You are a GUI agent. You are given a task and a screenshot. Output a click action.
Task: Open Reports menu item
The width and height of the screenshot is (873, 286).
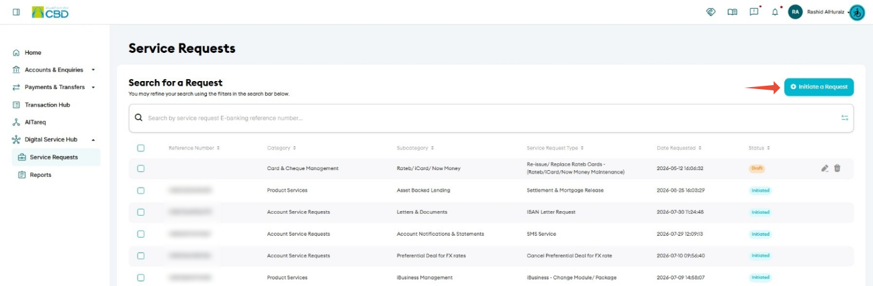pyautogui.click(x=40, y=175)
